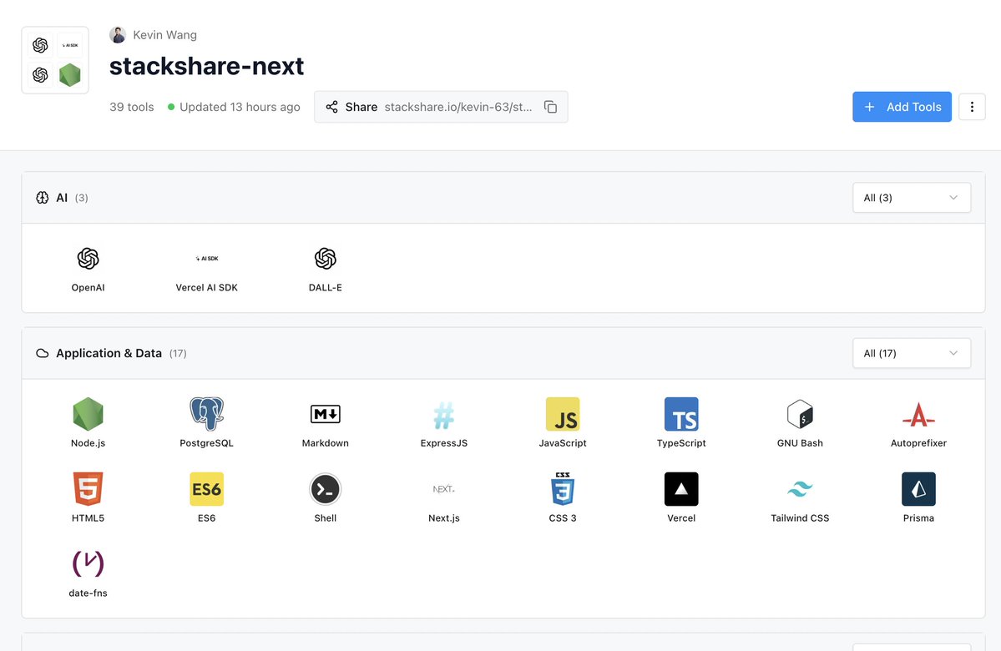Open the DALL-E tool icon
Image resolution: width=1001 pixels, height=651 pixels.
326,259
